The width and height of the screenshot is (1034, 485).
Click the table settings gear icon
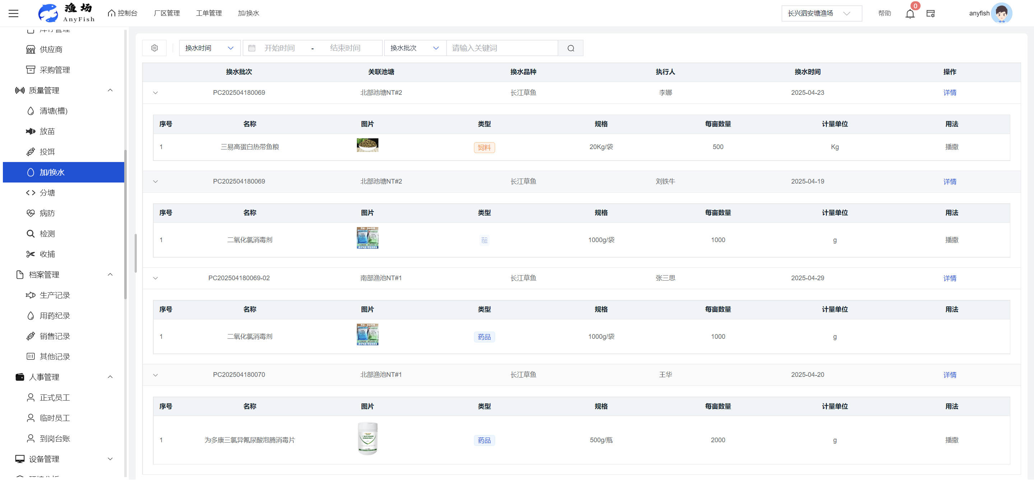click(x=154, y=48)
